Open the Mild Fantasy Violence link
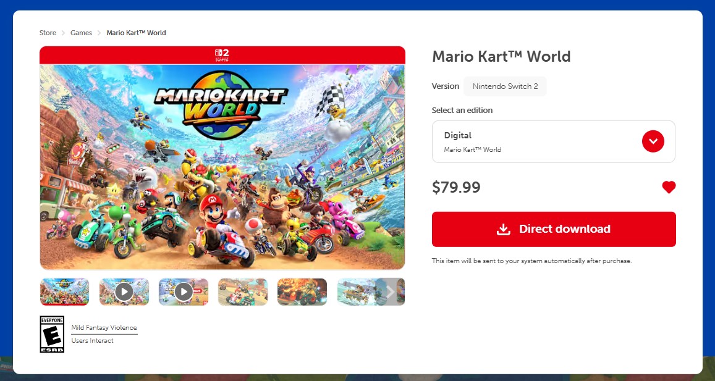 click(x=104, y=328)
